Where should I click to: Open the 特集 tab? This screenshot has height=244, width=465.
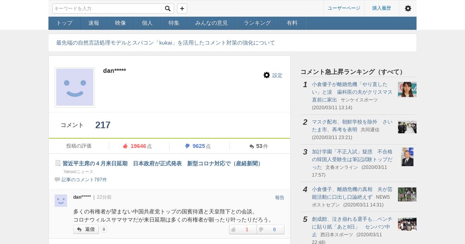(174, 23)
